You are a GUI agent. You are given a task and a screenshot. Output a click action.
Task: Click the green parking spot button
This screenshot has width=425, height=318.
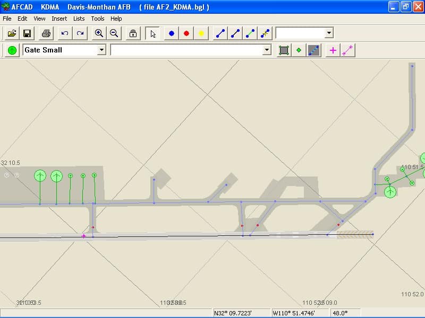coord(12,50)
